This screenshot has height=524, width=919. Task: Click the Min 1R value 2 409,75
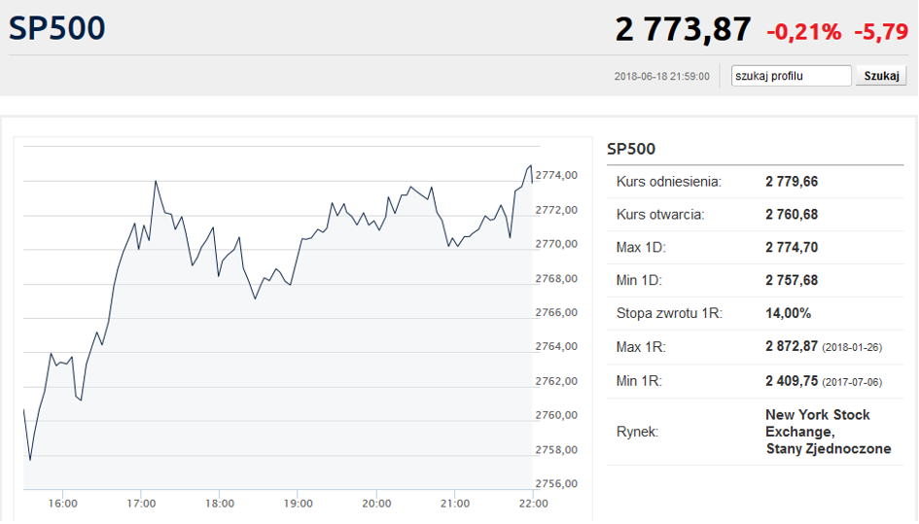click(792, 381)
